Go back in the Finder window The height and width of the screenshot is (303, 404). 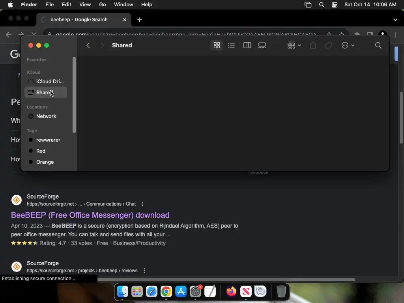point(88,45)
